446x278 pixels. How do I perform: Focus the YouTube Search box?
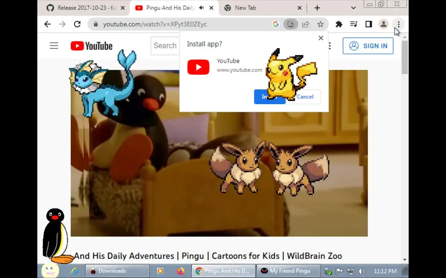click(x=165, y=46)
